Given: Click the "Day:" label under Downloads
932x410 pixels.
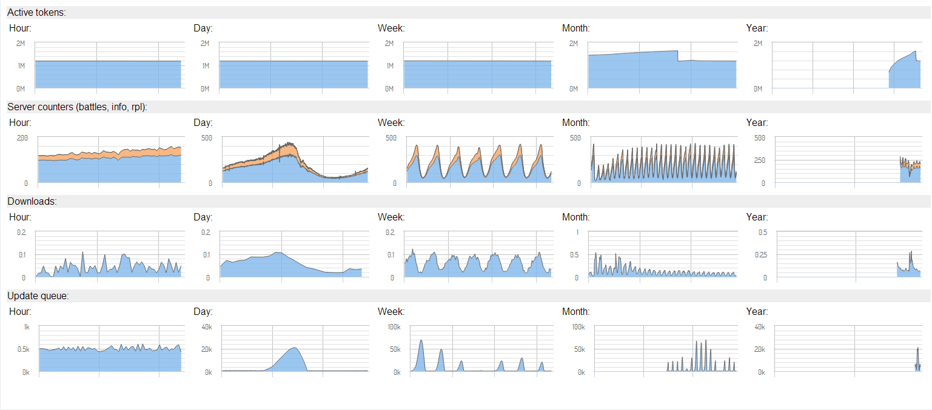Looking at the screenshot, I should 203,217.
